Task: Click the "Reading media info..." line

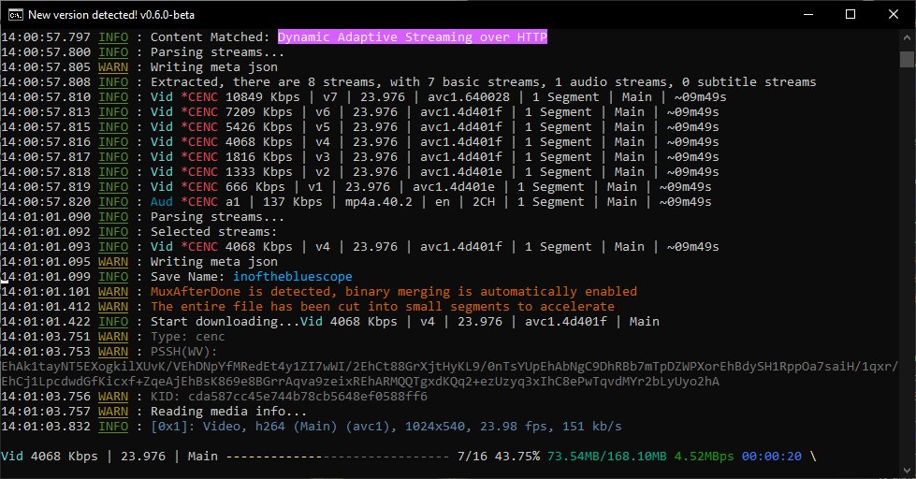Action: point(228,412)
